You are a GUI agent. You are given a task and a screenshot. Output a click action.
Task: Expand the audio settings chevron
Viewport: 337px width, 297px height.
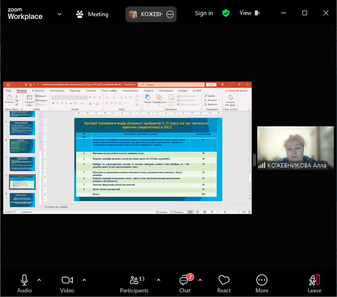tap(39, 279)
